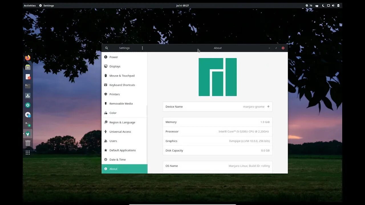Toggle the night light moon indicator
Viewport: 365px width, 205px height.
click(x=323, y=5)
